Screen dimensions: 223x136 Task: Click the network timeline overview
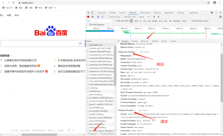click(154, 33)
